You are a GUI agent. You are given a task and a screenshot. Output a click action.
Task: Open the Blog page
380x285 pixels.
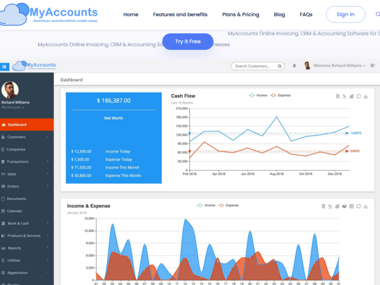point(279,15)
